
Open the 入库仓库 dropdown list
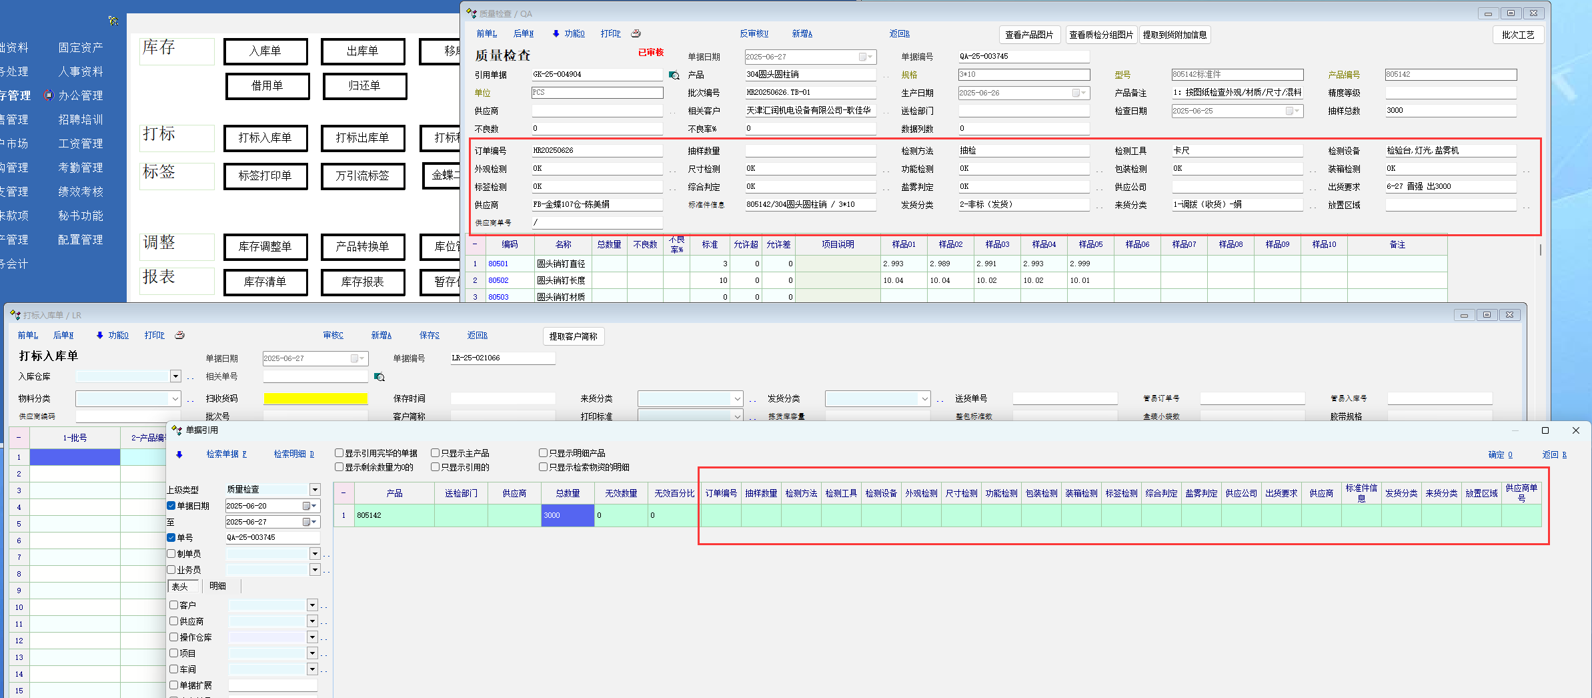pyautogui.click(x=175, y=376)
